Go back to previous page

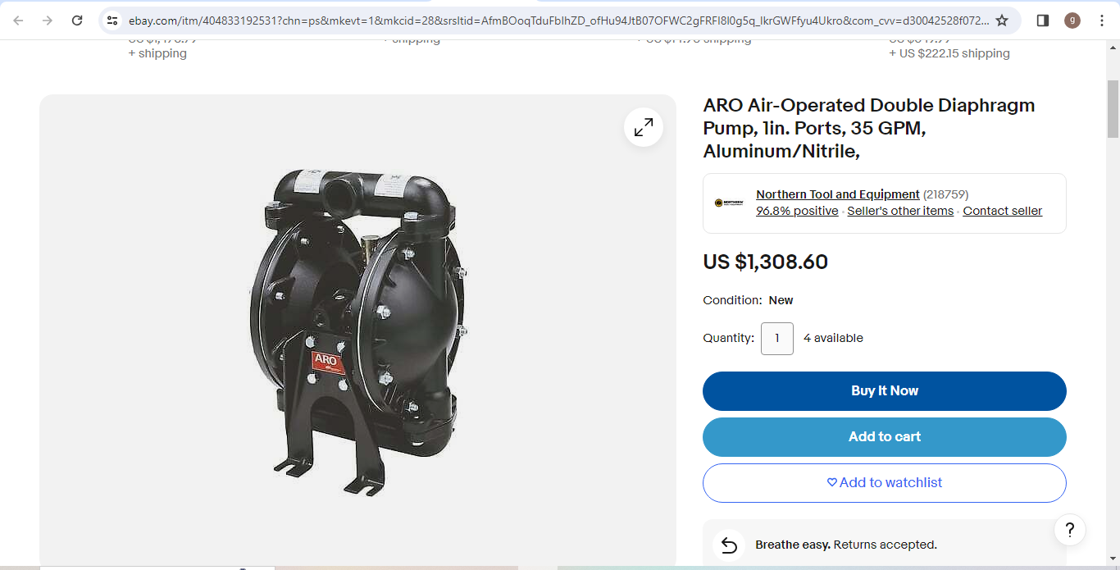[19, 21]
